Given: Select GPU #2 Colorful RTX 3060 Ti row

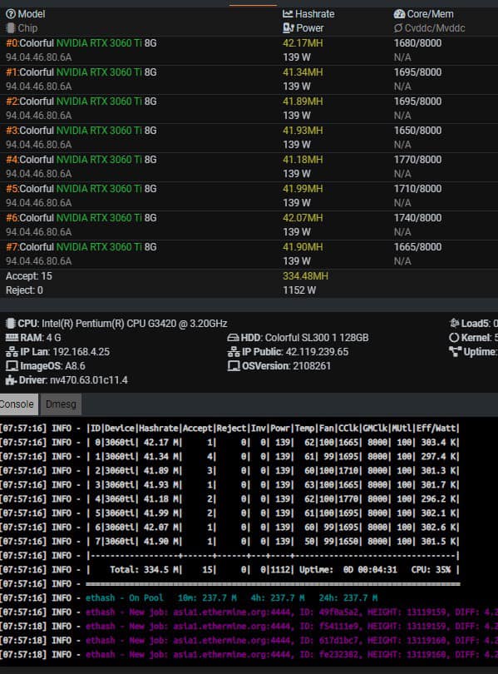Looking at the screenshot, I should click(249, 109).
